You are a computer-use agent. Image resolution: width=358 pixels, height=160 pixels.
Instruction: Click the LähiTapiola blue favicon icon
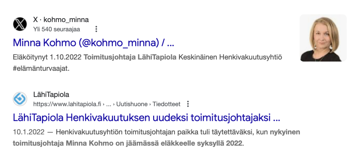click(x=20, y=99)
